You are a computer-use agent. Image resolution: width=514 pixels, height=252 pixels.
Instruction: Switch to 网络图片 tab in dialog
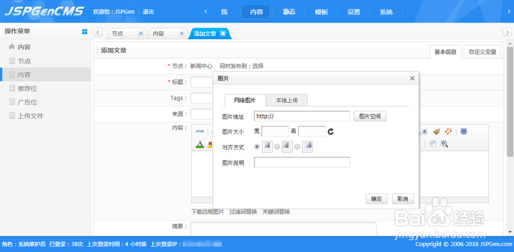[x=245, y=100]
